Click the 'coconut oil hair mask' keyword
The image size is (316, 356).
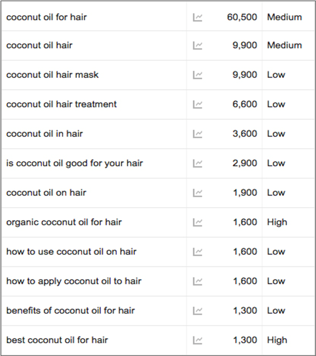(52, 75)
